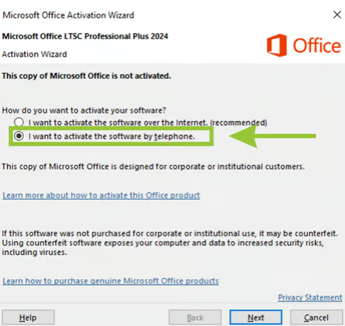The image size is (345, 326).
Task: Click the counterfeit software warning paragraph
Action: (x=170, y=243)
